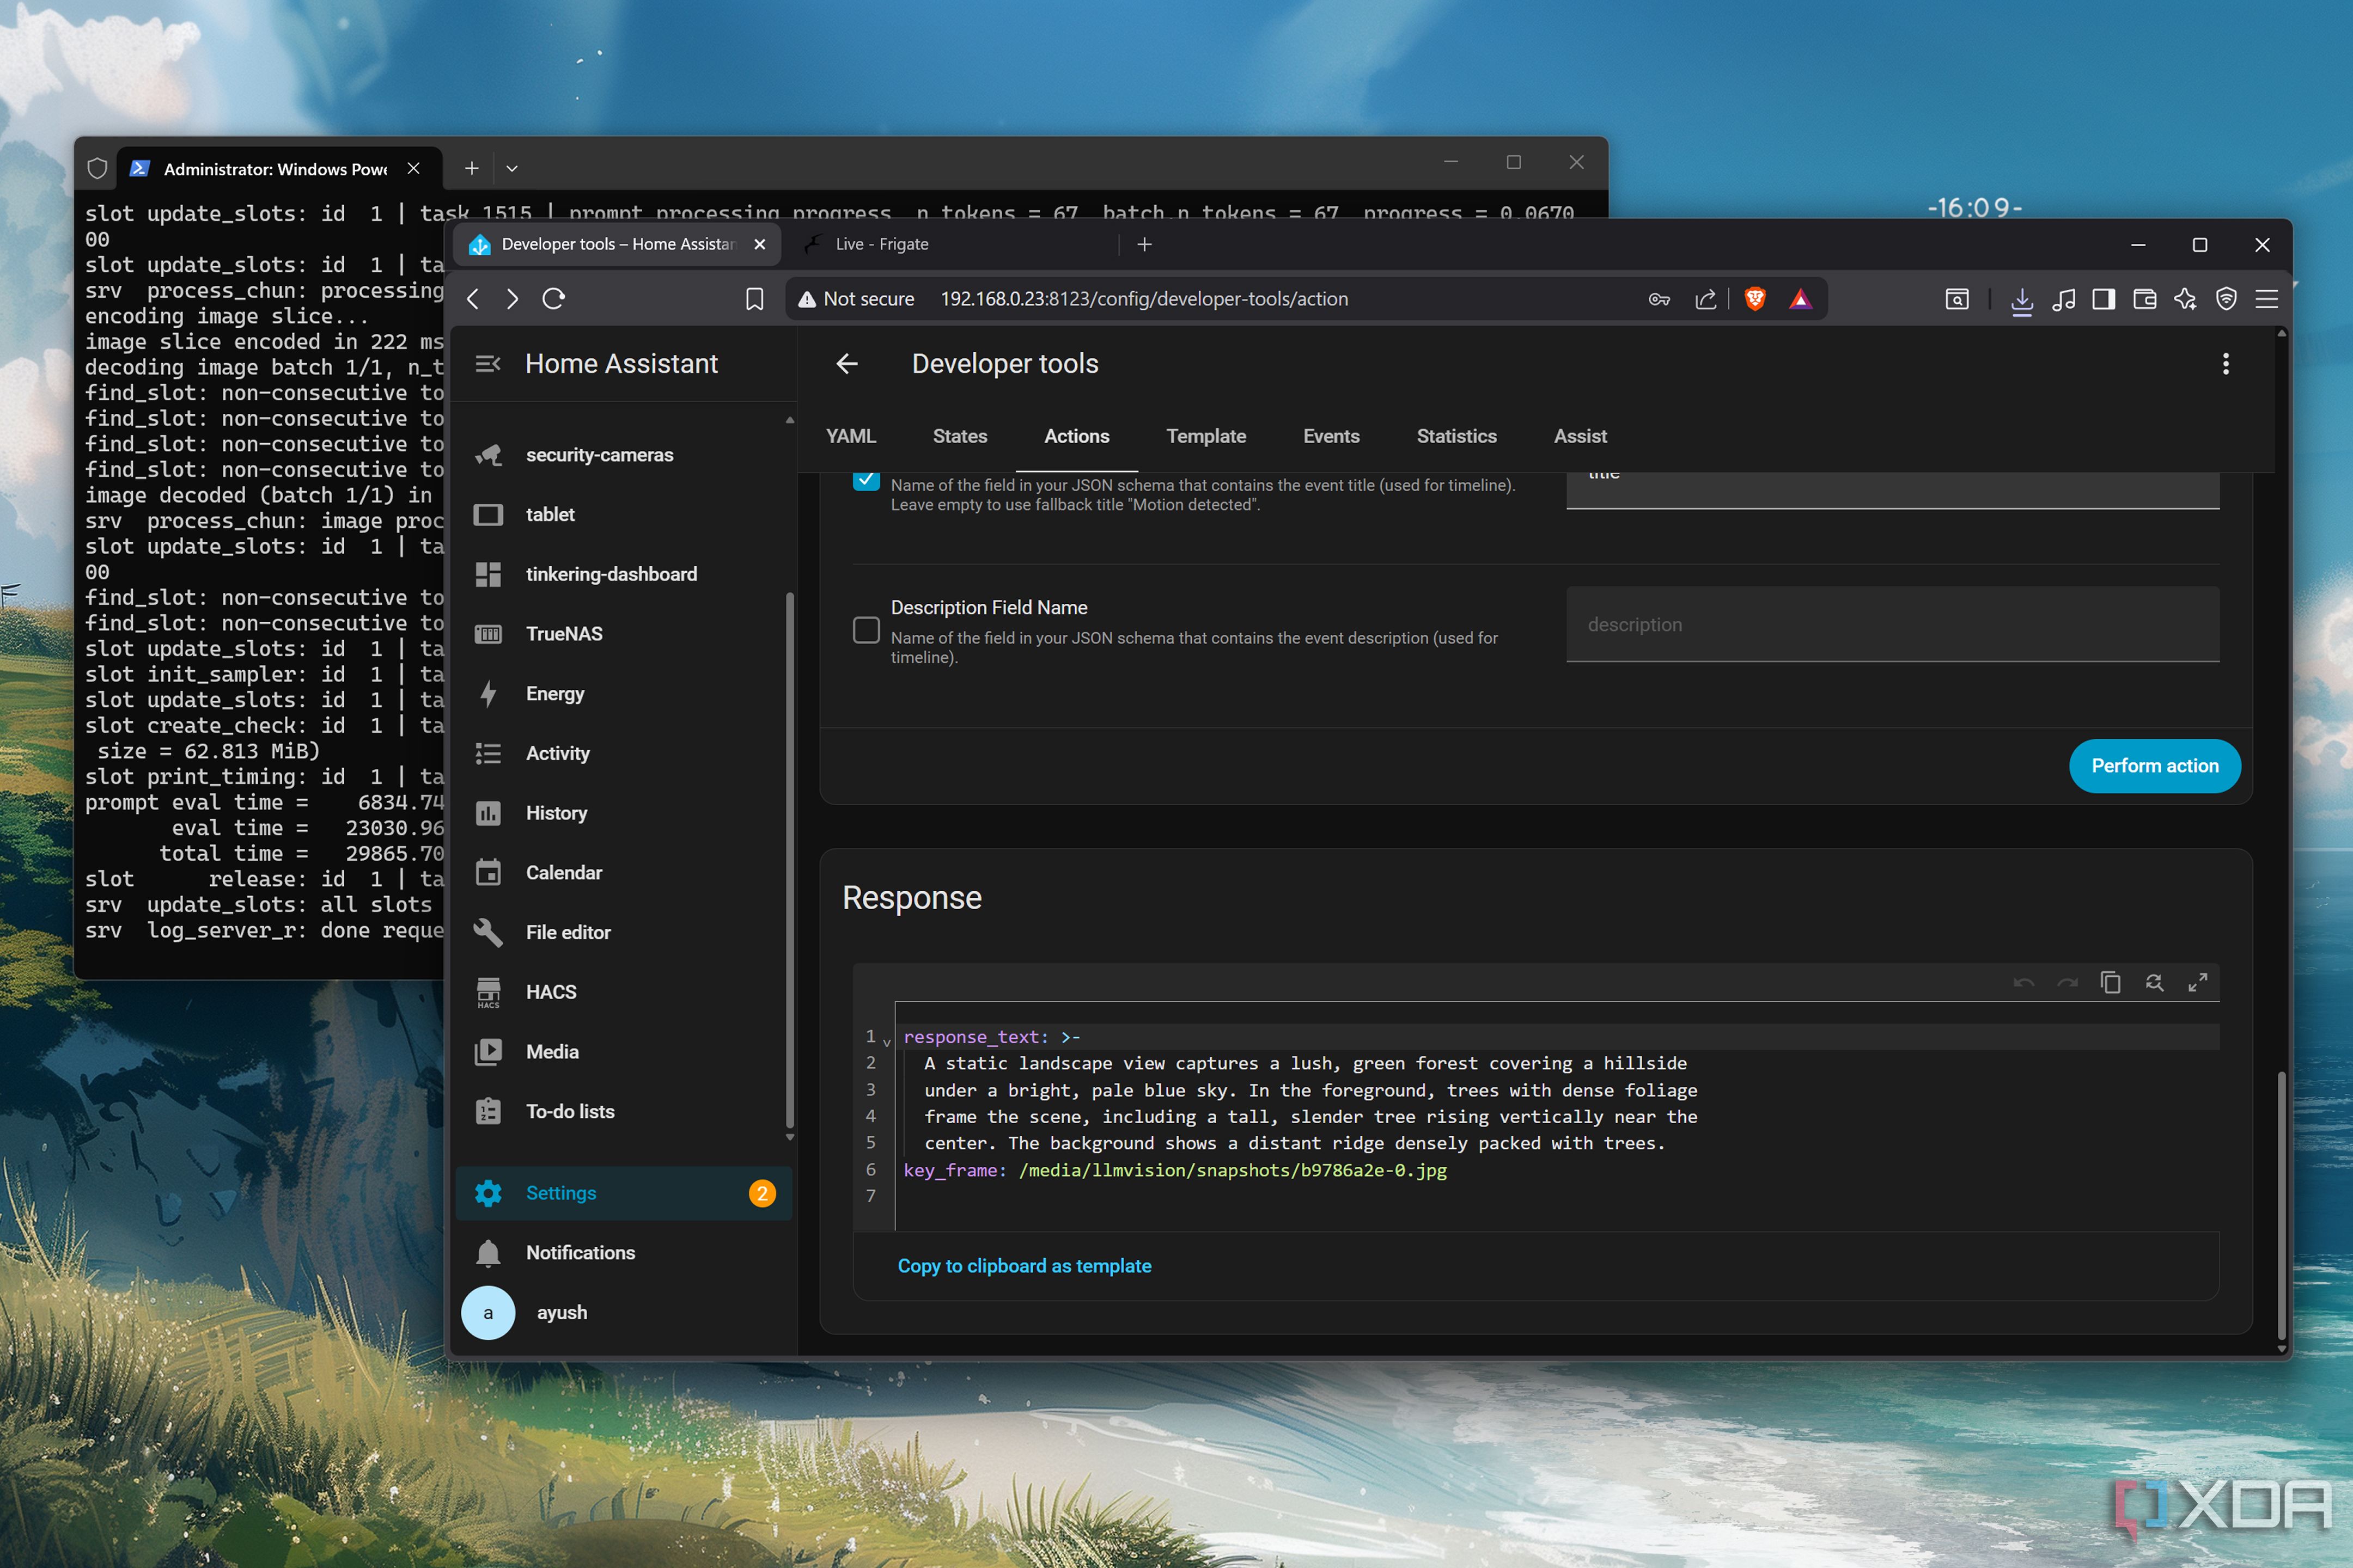Open search and replace in response editor
Screen dimensions: 2353x1568
(x=2155, y=983)
